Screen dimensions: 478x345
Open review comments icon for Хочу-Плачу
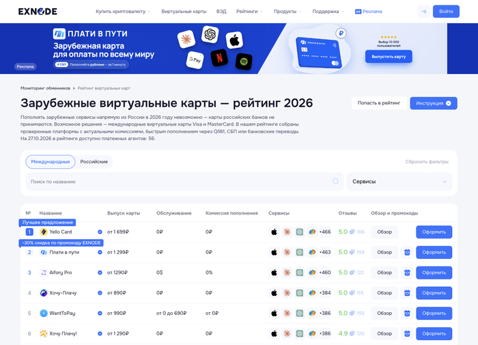coord(352,293)
